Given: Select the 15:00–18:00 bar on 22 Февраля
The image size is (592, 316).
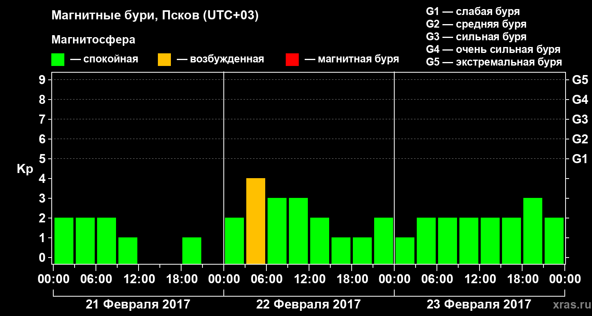Looking at the screenshot, I should point(341,251).
